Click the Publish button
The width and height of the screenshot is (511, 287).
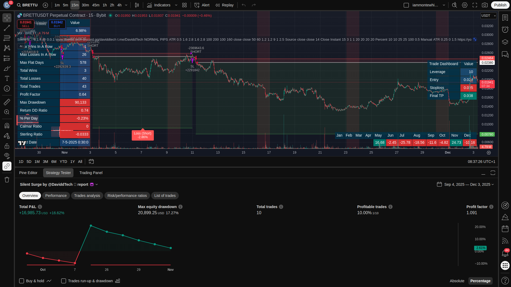(500, 5)
